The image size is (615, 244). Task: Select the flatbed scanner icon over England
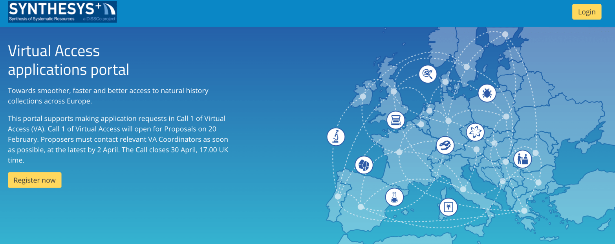pos(395,120)
